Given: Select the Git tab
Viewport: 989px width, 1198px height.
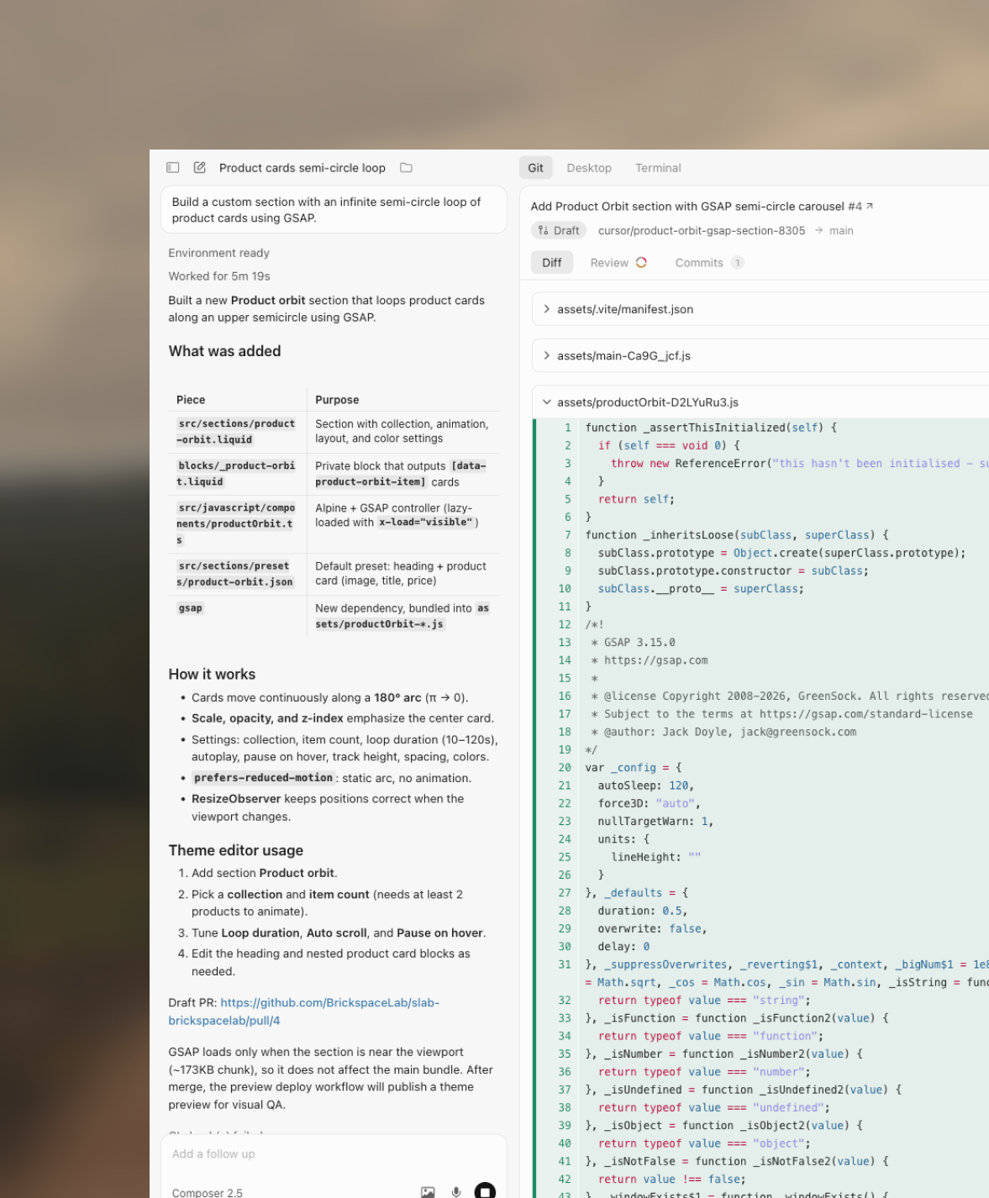Looking at the screenshot, I should click(x=535, y=168).
